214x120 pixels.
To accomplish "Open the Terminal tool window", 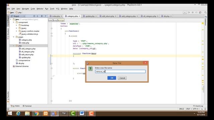I will pos(27,106).
